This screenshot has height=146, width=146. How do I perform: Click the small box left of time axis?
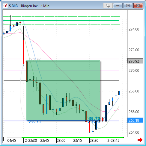(x=5, y=140)
